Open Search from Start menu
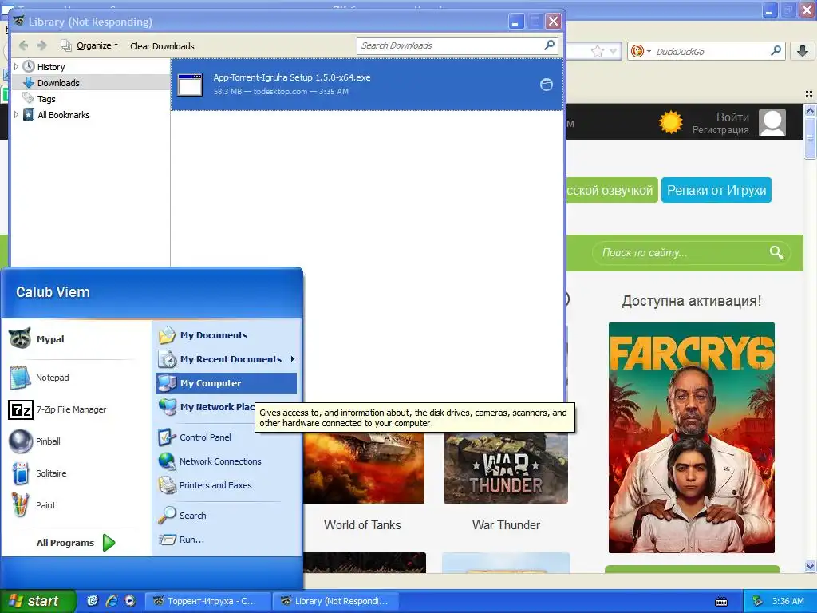817x613 pixels. coord(226,516)
